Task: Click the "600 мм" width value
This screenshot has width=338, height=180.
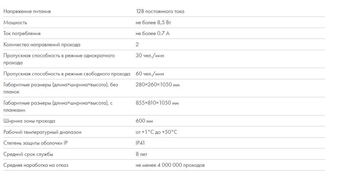Action: (x=144, y=121)
